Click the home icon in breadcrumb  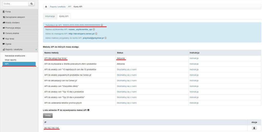46,6
